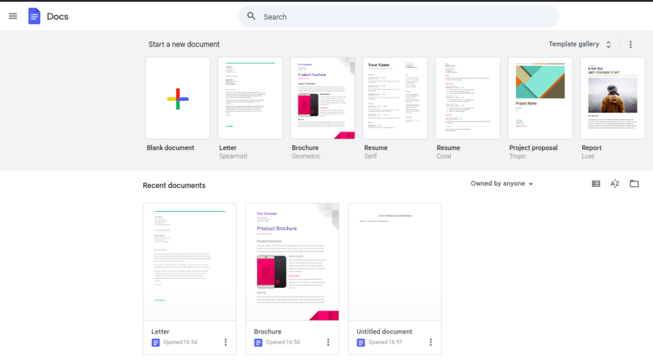This screenshot has height=363, width=653.
Task: Open the AZ sort options
Action: coord(615,184)
